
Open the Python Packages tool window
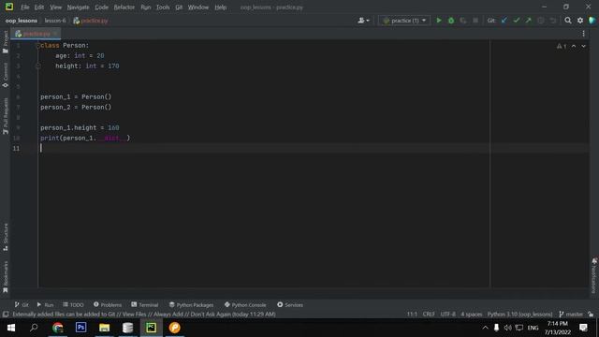click(x=191, y=304)
